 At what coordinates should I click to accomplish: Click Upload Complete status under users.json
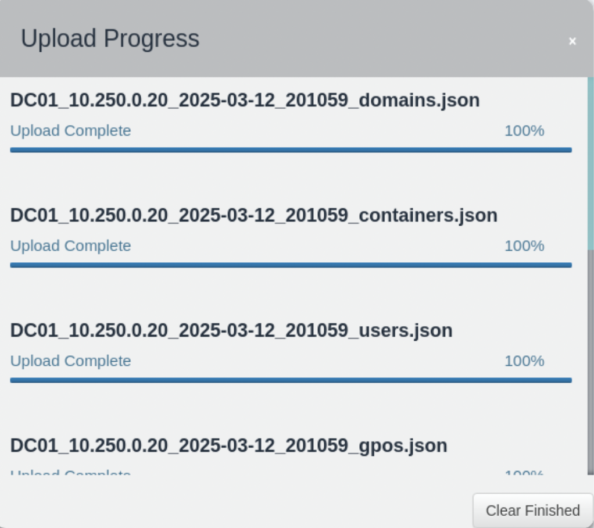coord(70,361)
